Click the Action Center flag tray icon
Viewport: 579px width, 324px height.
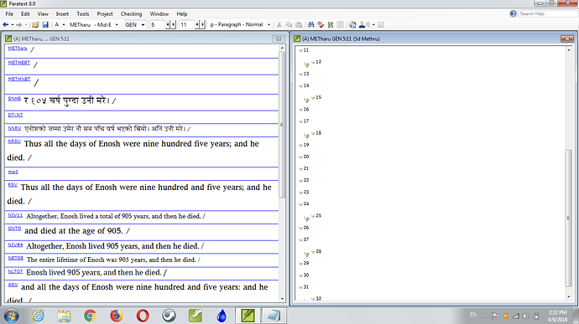tap(495, 316)
